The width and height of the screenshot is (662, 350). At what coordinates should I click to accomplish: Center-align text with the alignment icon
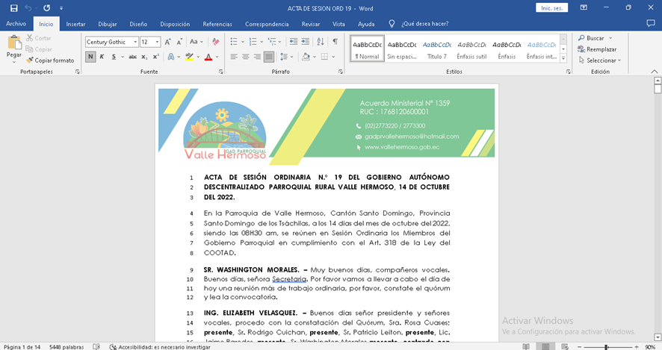coord(246,57)
